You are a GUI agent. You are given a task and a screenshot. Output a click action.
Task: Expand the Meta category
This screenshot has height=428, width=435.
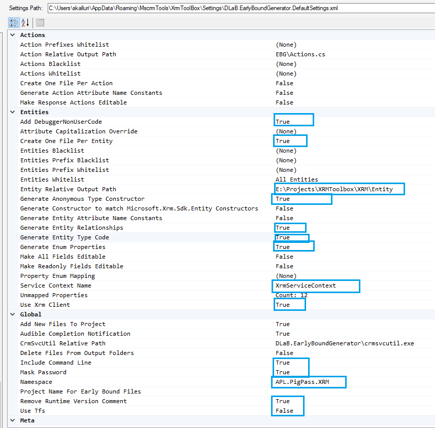point(12,420)
